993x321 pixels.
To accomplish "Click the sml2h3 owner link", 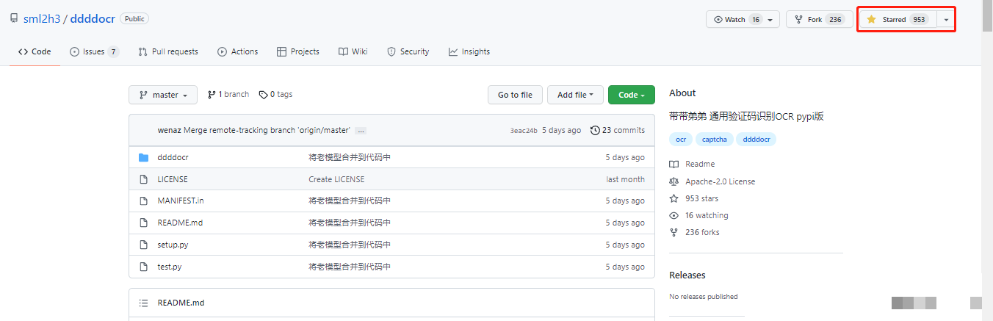I will (42, 19).
